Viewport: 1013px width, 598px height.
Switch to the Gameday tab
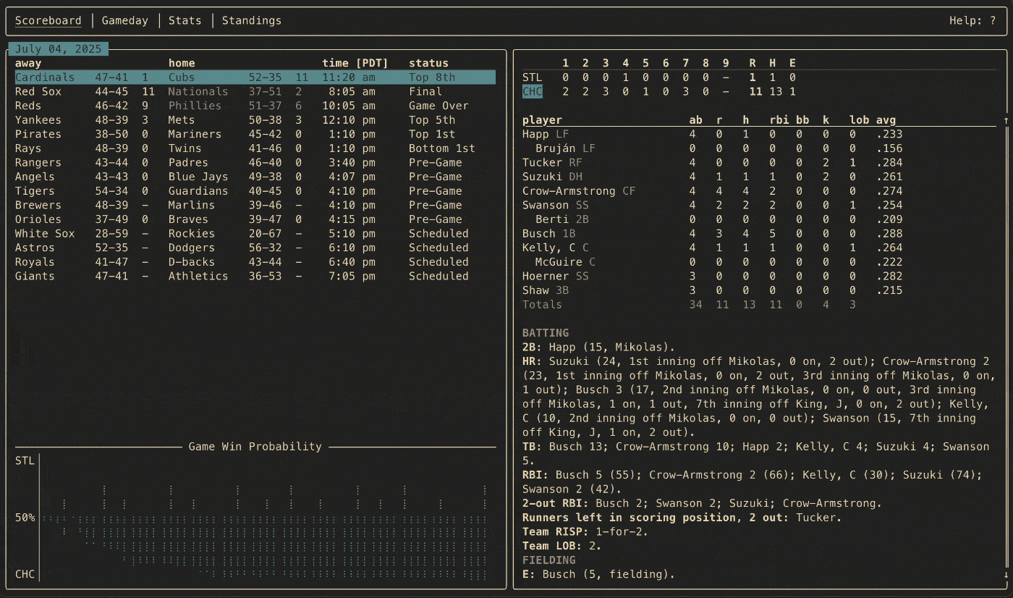click(x=124, y=20)
